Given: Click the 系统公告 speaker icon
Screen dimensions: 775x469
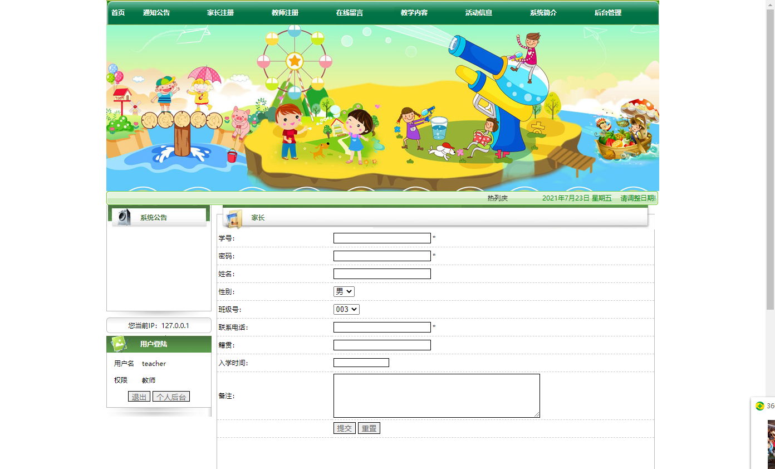Looking at the screenshot, I should pyautogui.click(x=124, y=216).
